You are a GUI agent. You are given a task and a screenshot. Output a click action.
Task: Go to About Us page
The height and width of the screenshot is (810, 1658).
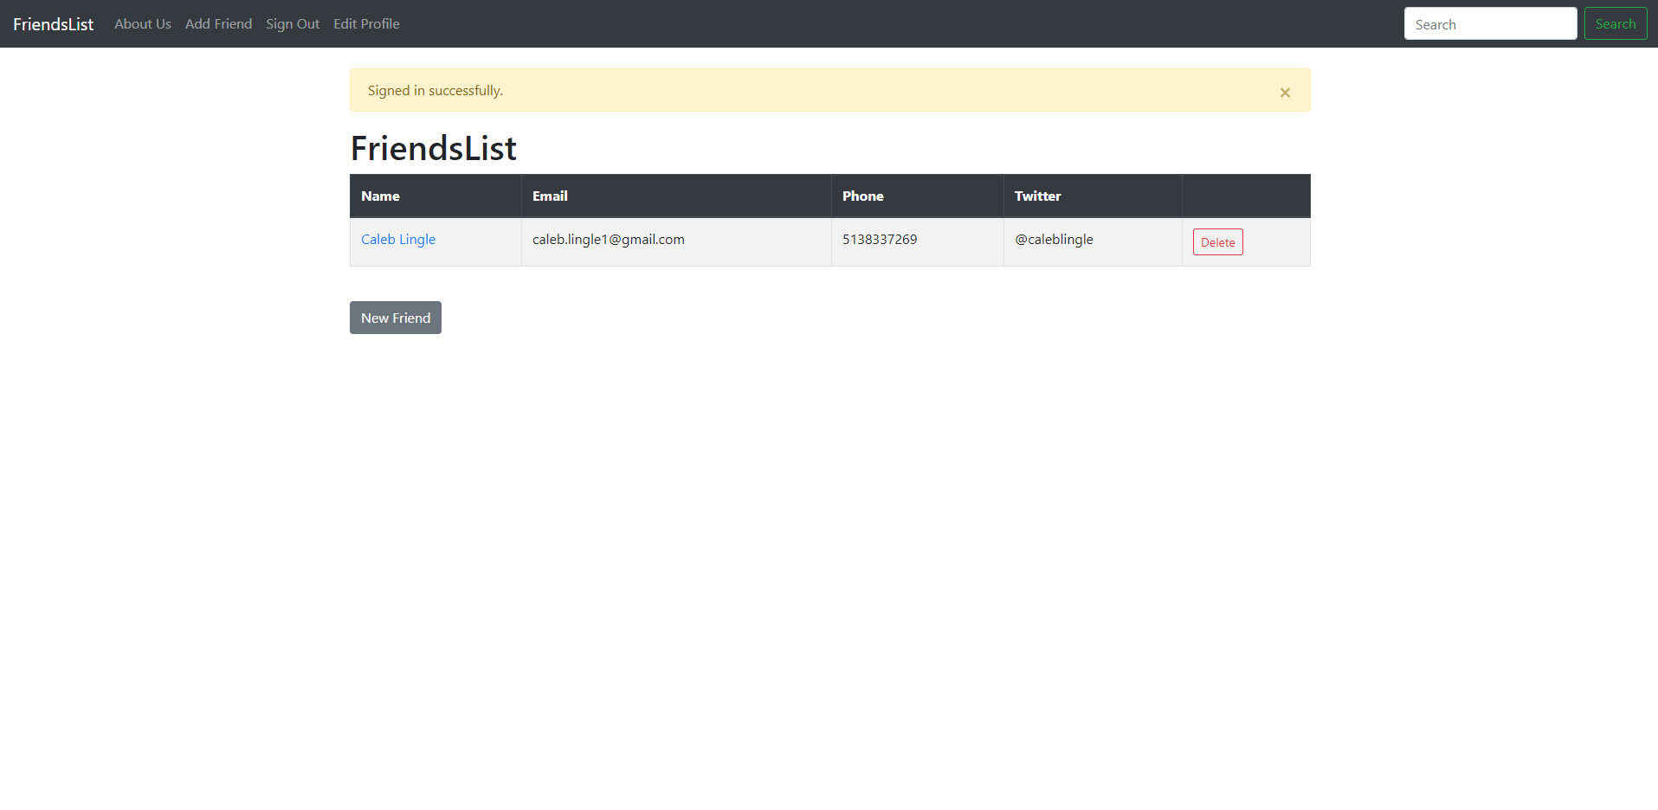(x=143, y=24)
